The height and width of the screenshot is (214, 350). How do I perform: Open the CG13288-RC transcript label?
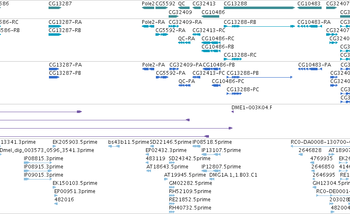(240, 55)
